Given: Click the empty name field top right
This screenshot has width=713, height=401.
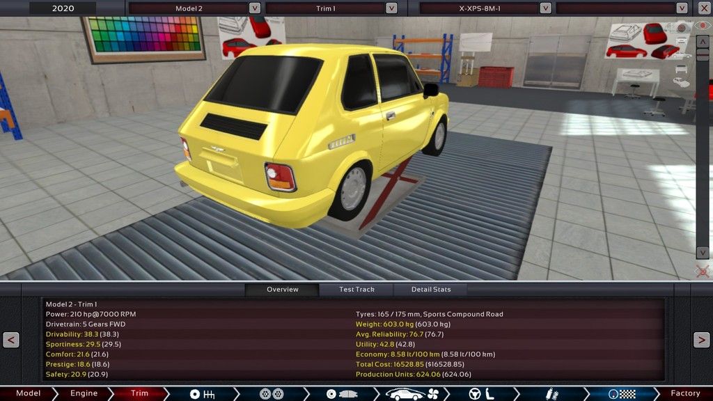Looking at the screenshot, I should pyautogui.click(x=616, y=8).
